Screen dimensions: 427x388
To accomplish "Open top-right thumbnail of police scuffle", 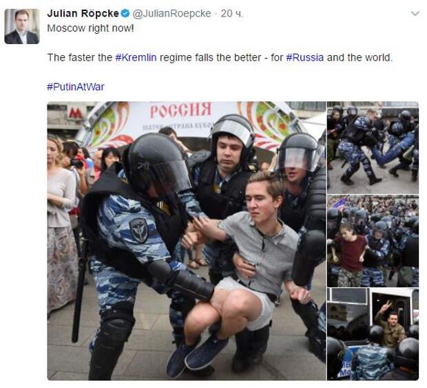I will tap(373, 147).
